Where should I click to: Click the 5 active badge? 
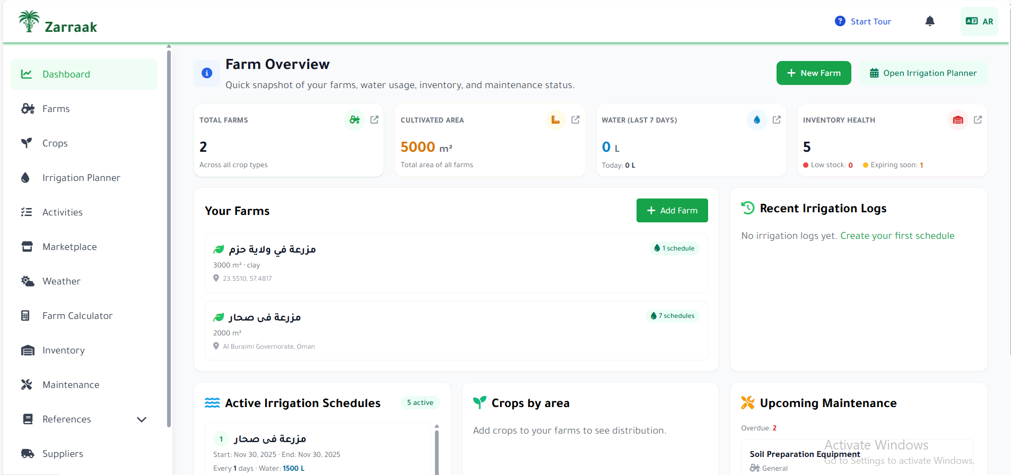coord(420,402)
